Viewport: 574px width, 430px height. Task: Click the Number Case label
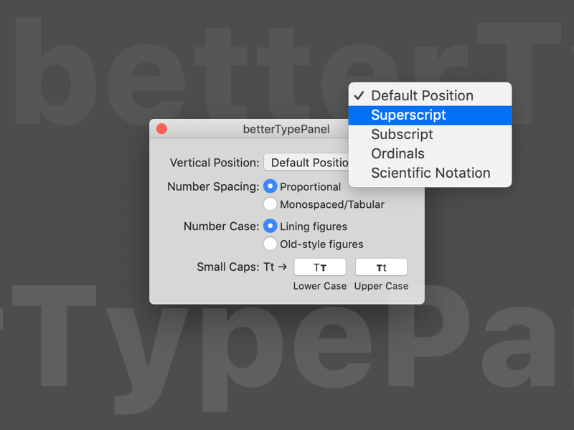222,226
